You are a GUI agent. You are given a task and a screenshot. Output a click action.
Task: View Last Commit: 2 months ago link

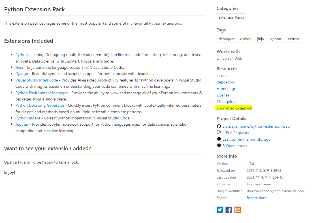click(246, 139)
